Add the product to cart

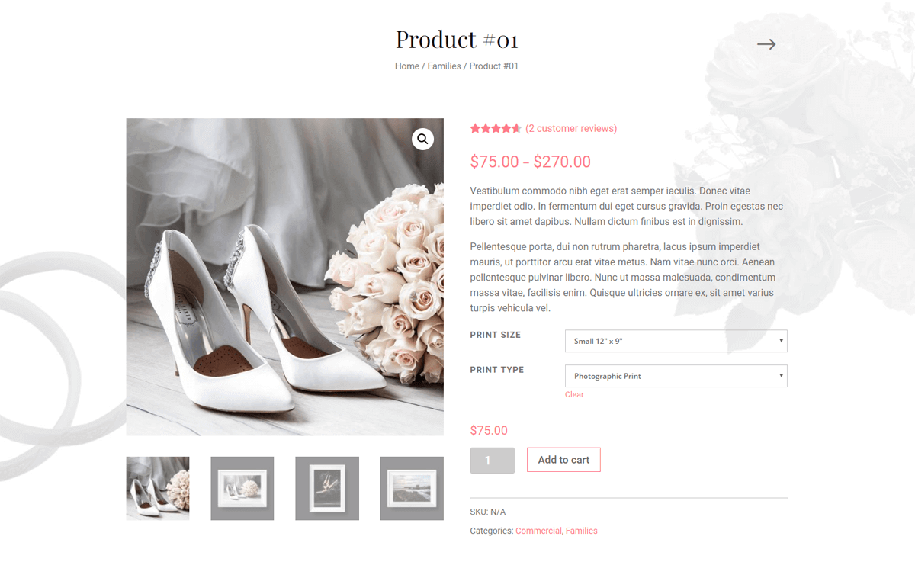pyautogui.click(x=563, y=460)
